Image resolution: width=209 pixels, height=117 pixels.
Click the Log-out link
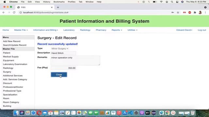[202, 30]
